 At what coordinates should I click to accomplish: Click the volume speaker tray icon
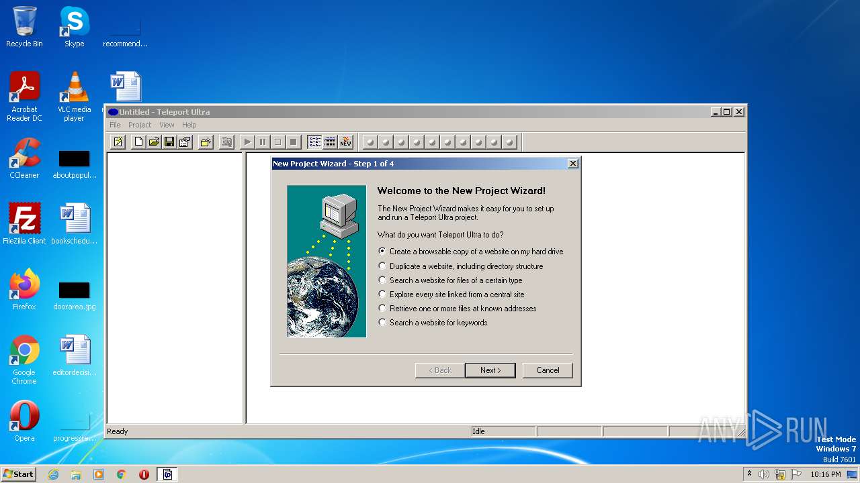pyautogui.click(x=764, y=474)
